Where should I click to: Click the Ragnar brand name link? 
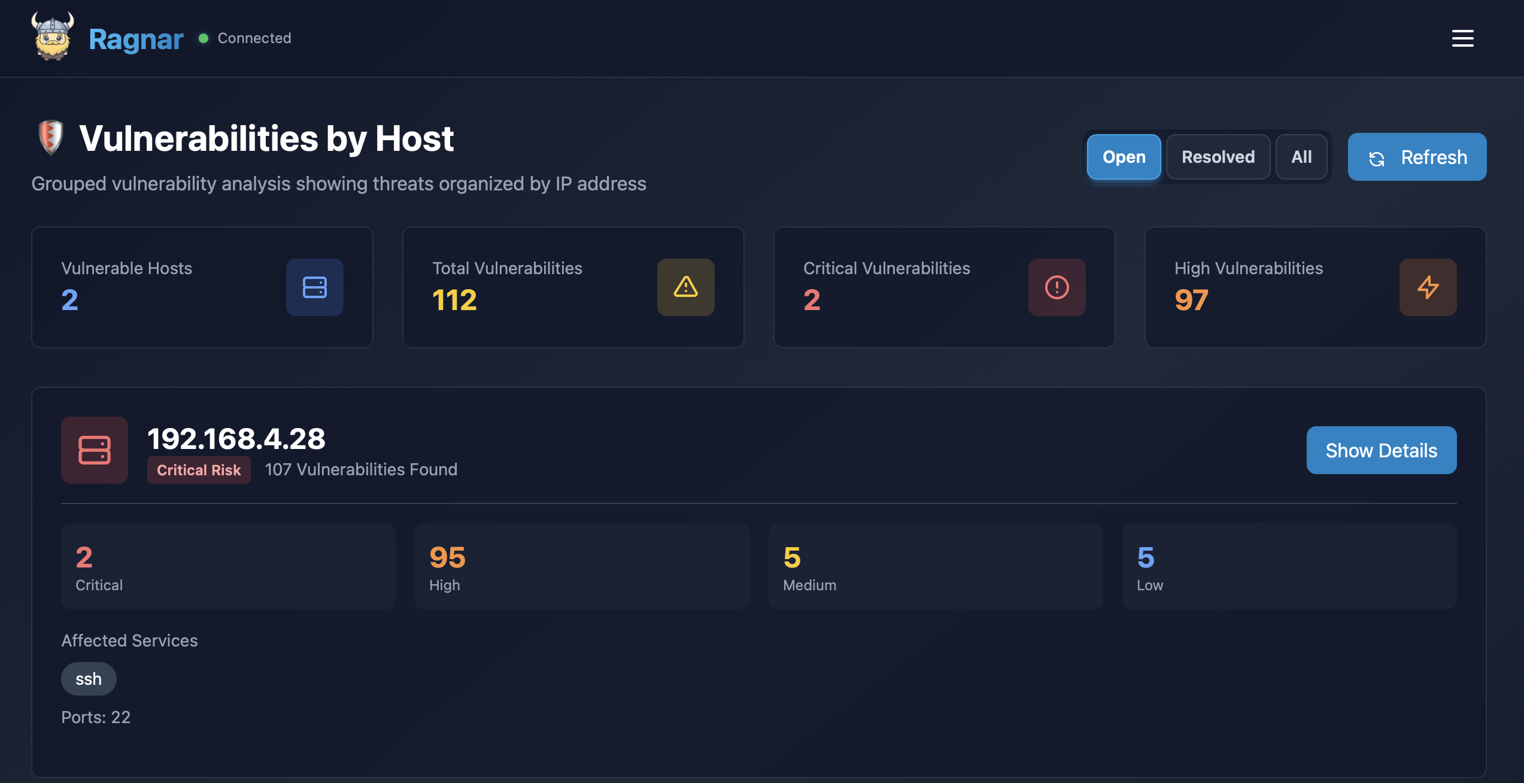[136, 40]
